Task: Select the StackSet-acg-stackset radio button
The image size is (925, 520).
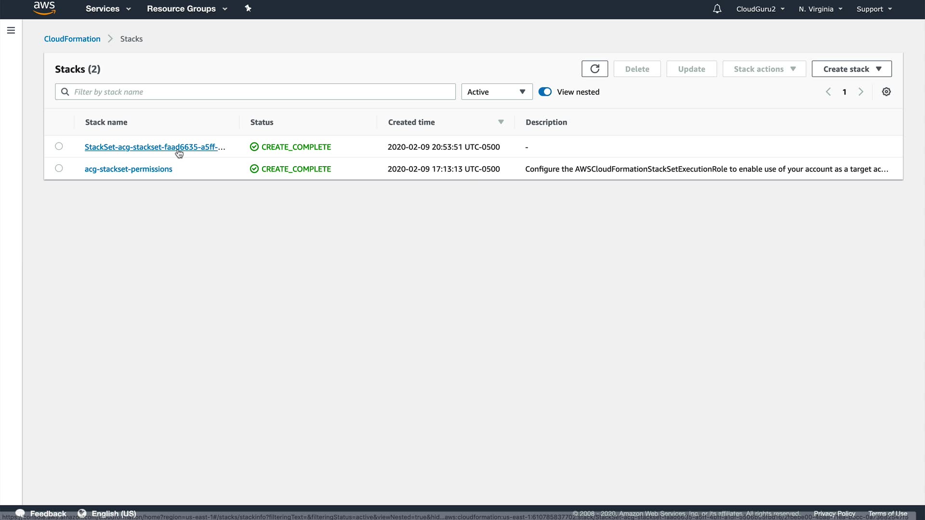Action: (59, 146)
